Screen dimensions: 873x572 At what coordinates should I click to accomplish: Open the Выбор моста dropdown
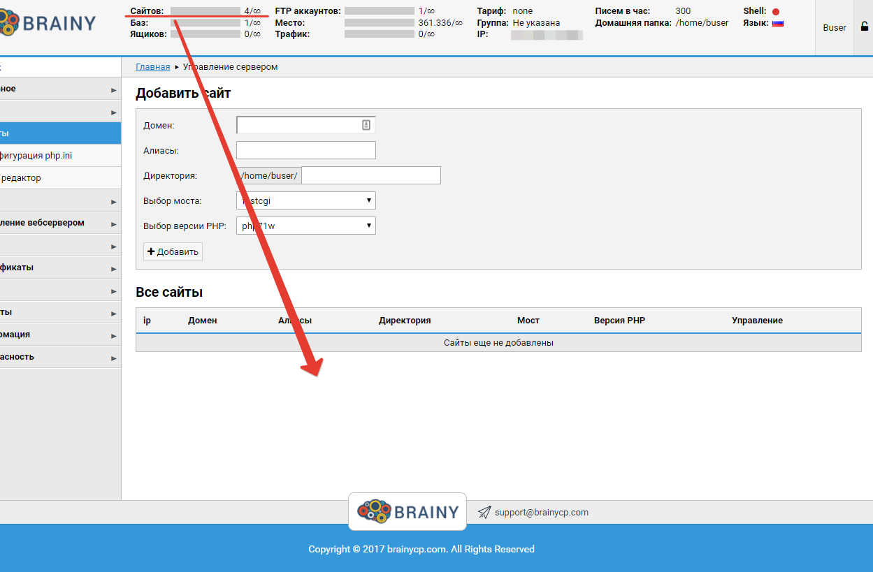(x=306, y=201)
